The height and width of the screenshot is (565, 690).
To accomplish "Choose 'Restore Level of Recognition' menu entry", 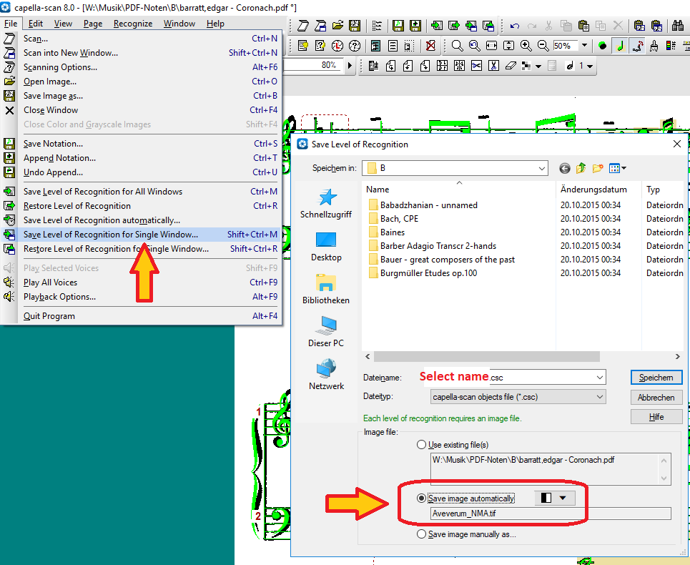I will point(142,206).
